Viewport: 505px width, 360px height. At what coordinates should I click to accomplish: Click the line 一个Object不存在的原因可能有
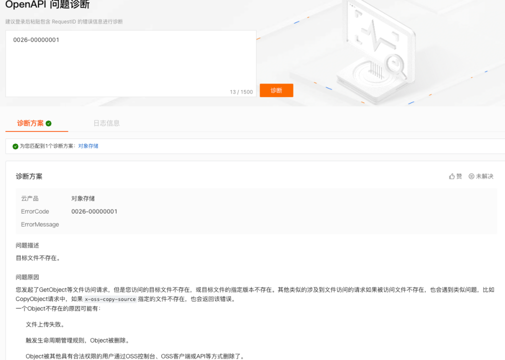point(58,308)
